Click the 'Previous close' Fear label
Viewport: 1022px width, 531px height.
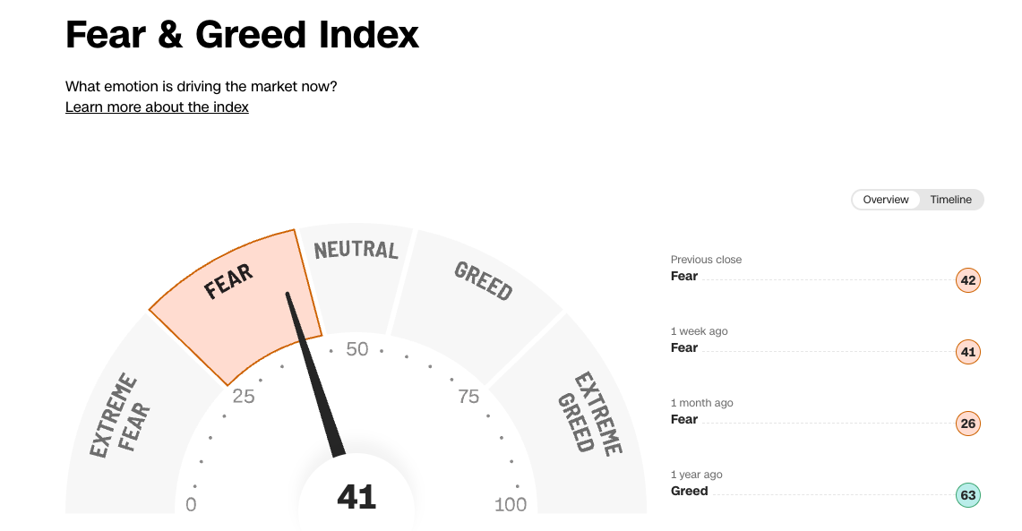click(684, 276)
